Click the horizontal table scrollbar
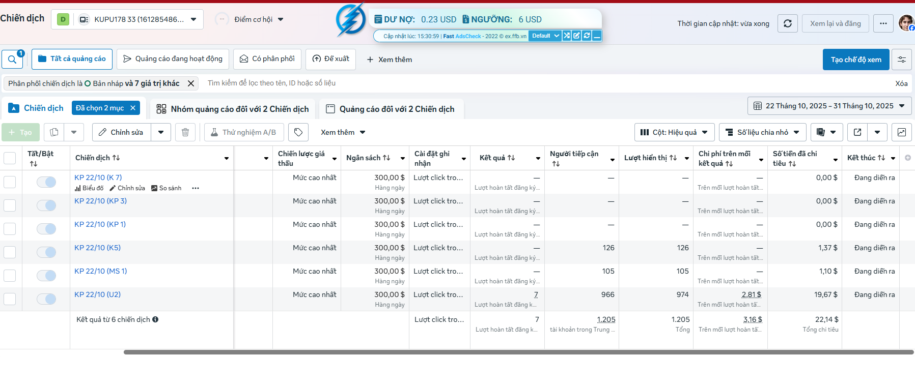Screen dimensions: 915x386 tap(518, 352)
